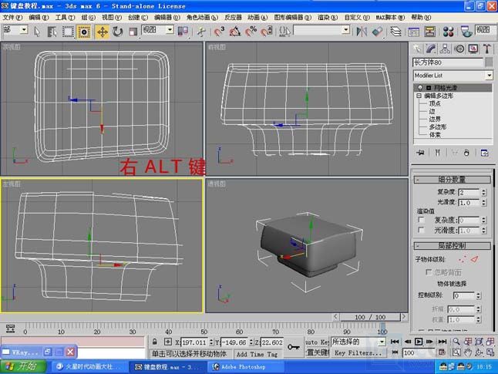Toggle the Spinner Snap icon
Screen dimensions: 498x374
tap(266, 32)
